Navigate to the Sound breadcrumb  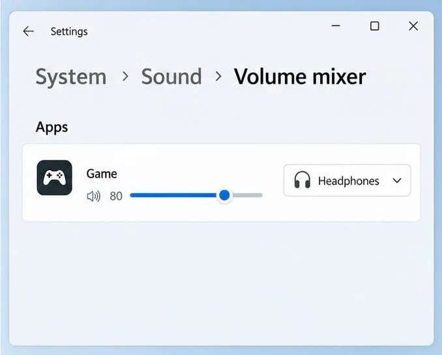coord(171,76)
